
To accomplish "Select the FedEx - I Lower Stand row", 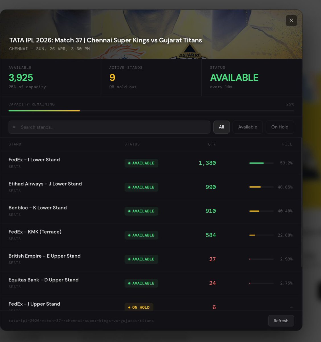I will pos(150,163).
